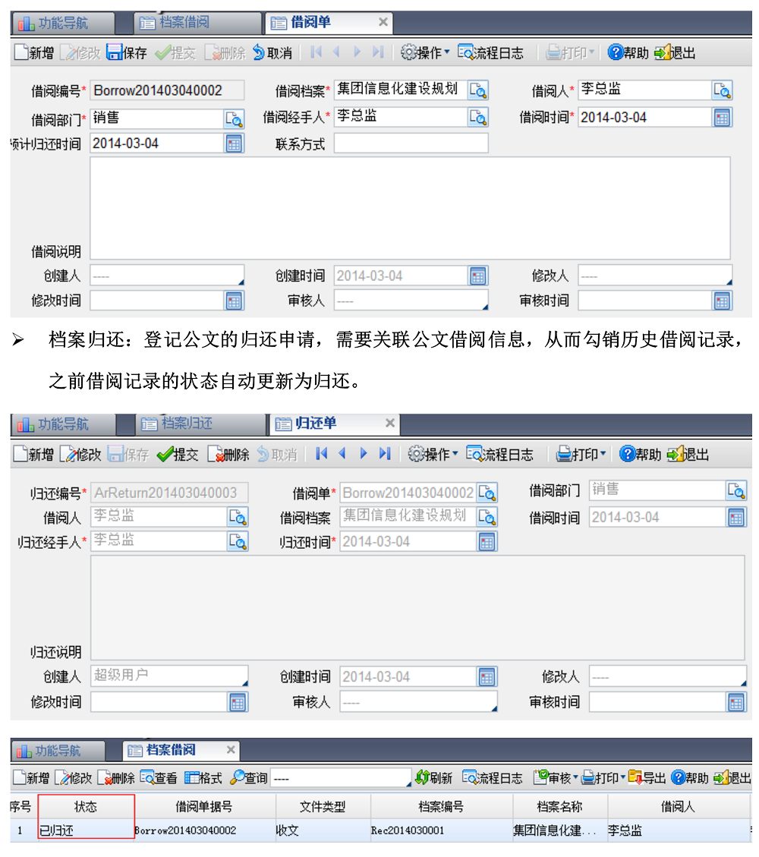759x857 pixels.
Task: Click the lookup icon beside the 借阅部门 field in 借阅单
Action: tap(234, 118)
